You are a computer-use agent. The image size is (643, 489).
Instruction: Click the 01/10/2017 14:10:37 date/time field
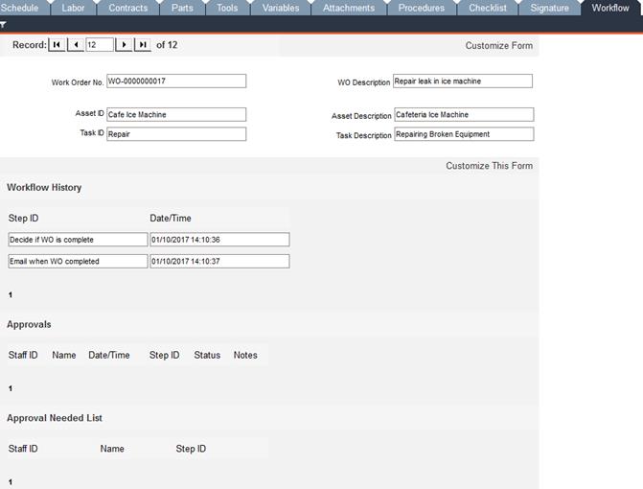tap(218, 261)
